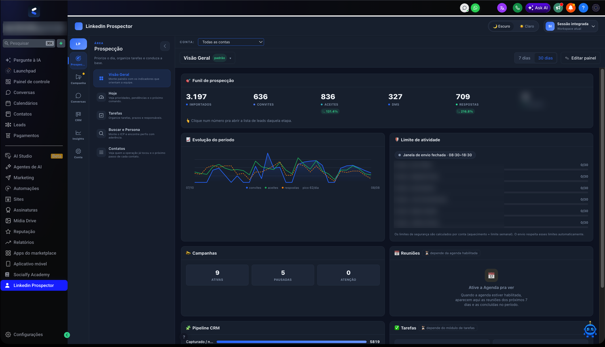The image size is (605, 347).
Task: Open Insights section in icon rail
Action: (78, 135)
